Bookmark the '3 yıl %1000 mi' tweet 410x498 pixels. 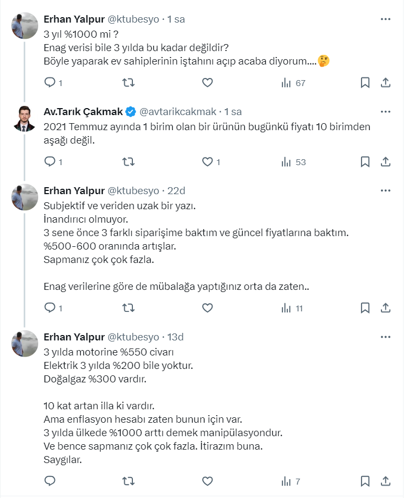pos(365,83)
